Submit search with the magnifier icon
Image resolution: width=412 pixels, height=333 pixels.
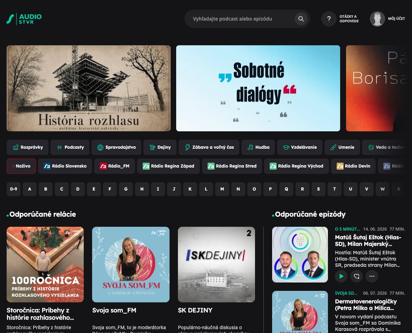(301, 19)
